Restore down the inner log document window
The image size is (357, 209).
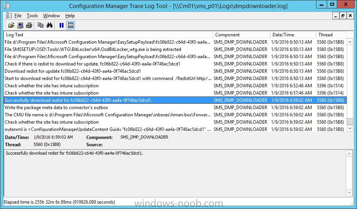tap(342, 16)
